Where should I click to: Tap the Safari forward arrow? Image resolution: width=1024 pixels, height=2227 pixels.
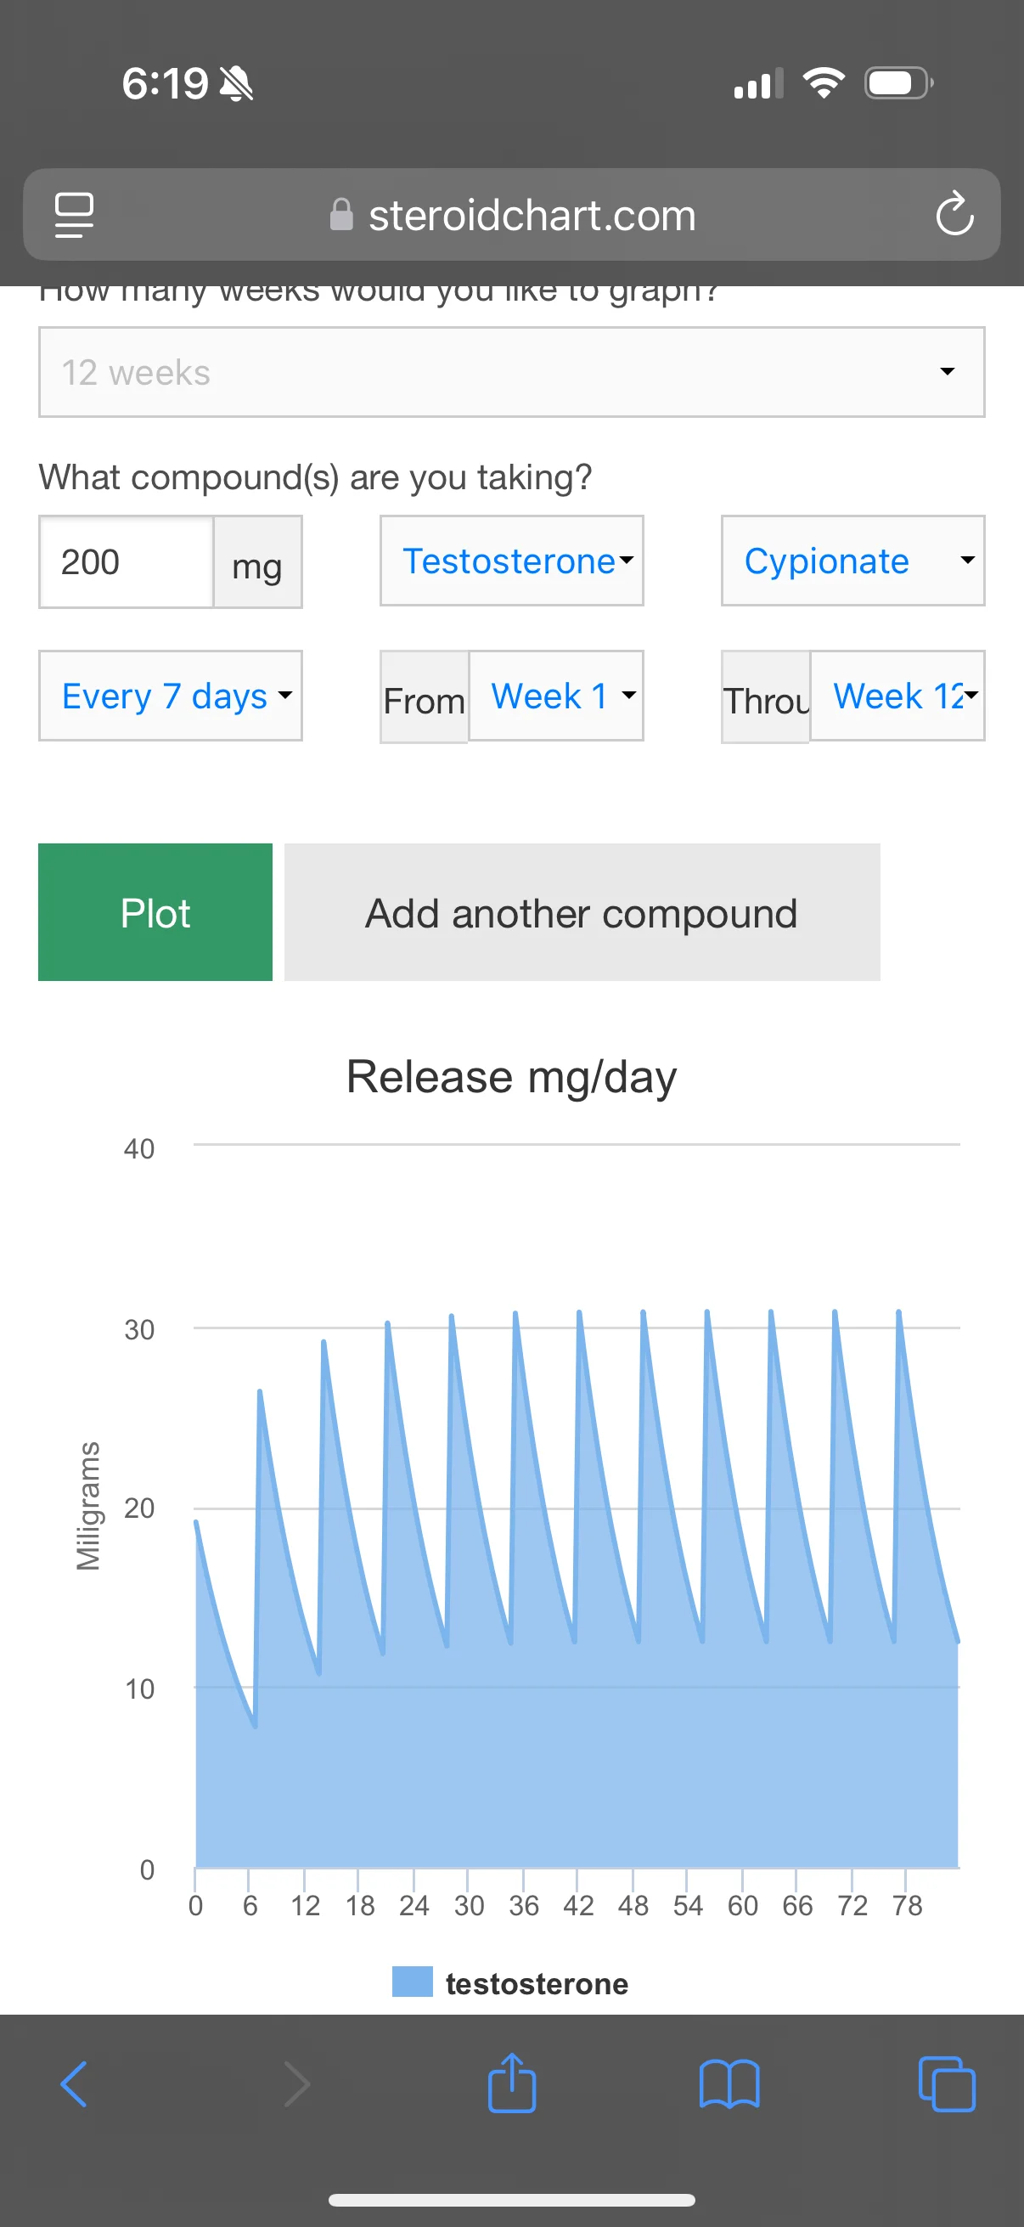(296, 2084)
